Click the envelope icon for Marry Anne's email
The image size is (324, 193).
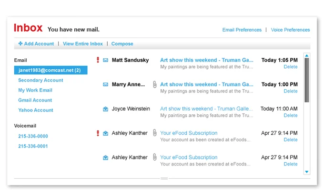tap(105, 84)
